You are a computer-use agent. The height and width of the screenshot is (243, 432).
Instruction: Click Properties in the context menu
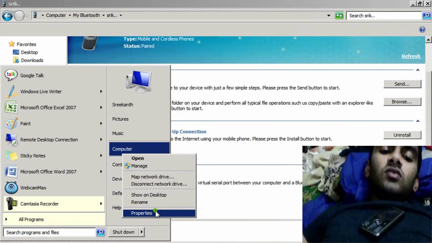coord(159,213)
